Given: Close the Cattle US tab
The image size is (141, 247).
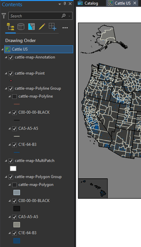Looking at the screenshot, I should pyautogui.click(x=135, y=3).
